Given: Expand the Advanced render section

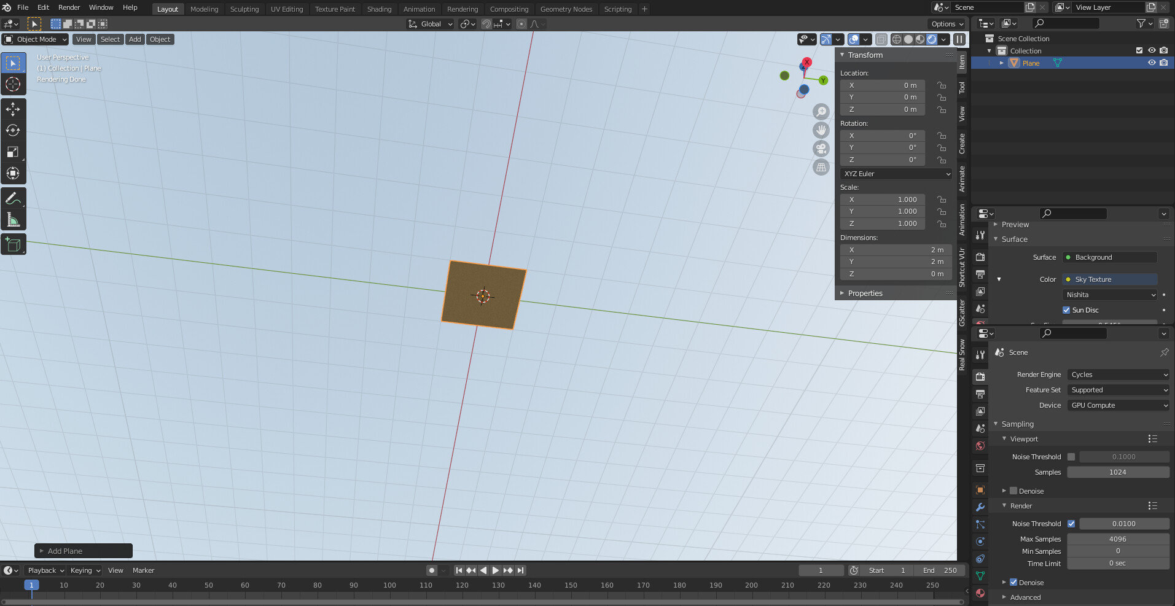Looking at the screenshot, I should 1025,597.
